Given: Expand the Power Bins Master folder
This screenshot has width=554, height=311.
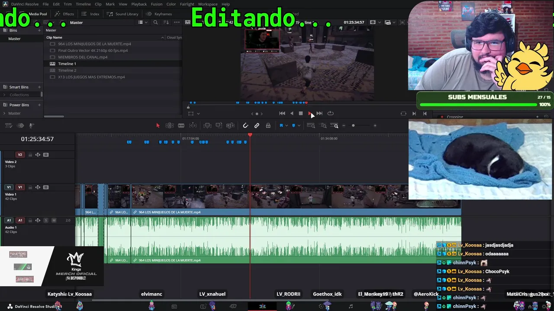Looking at the screenshot, I should pyautogui.click(x=4, y=113).
